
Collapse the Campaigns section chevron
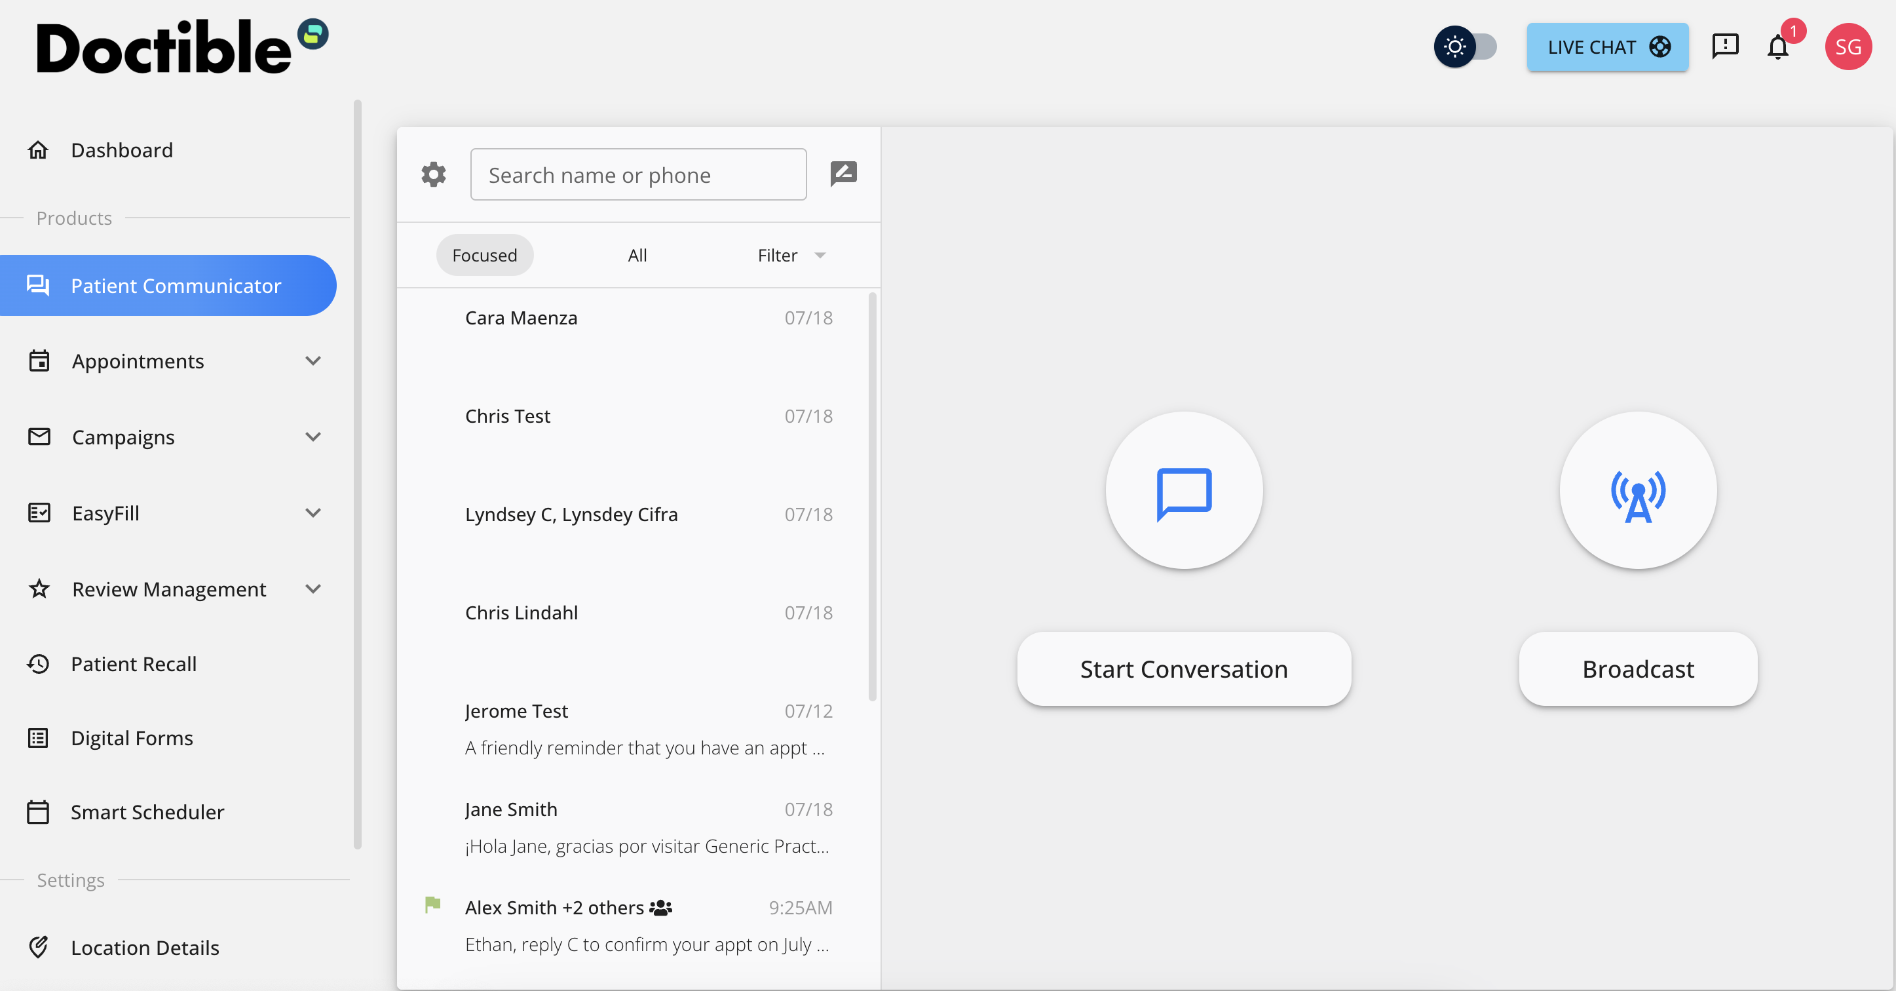click(x=313, y=437)
